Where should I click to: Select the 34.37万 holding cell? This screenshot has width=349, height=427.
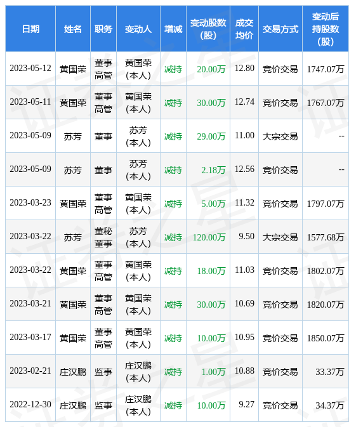[x=330, y=405]
